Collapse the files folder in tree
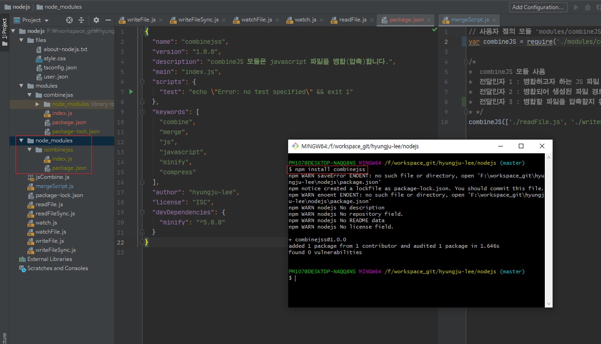This screenshot has width=601, height=344. coord(21,40)
